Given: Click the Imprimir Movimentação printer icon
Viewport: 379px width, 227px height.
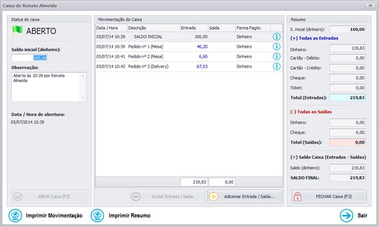Looking at the screenshot, I should coord(15,216).
